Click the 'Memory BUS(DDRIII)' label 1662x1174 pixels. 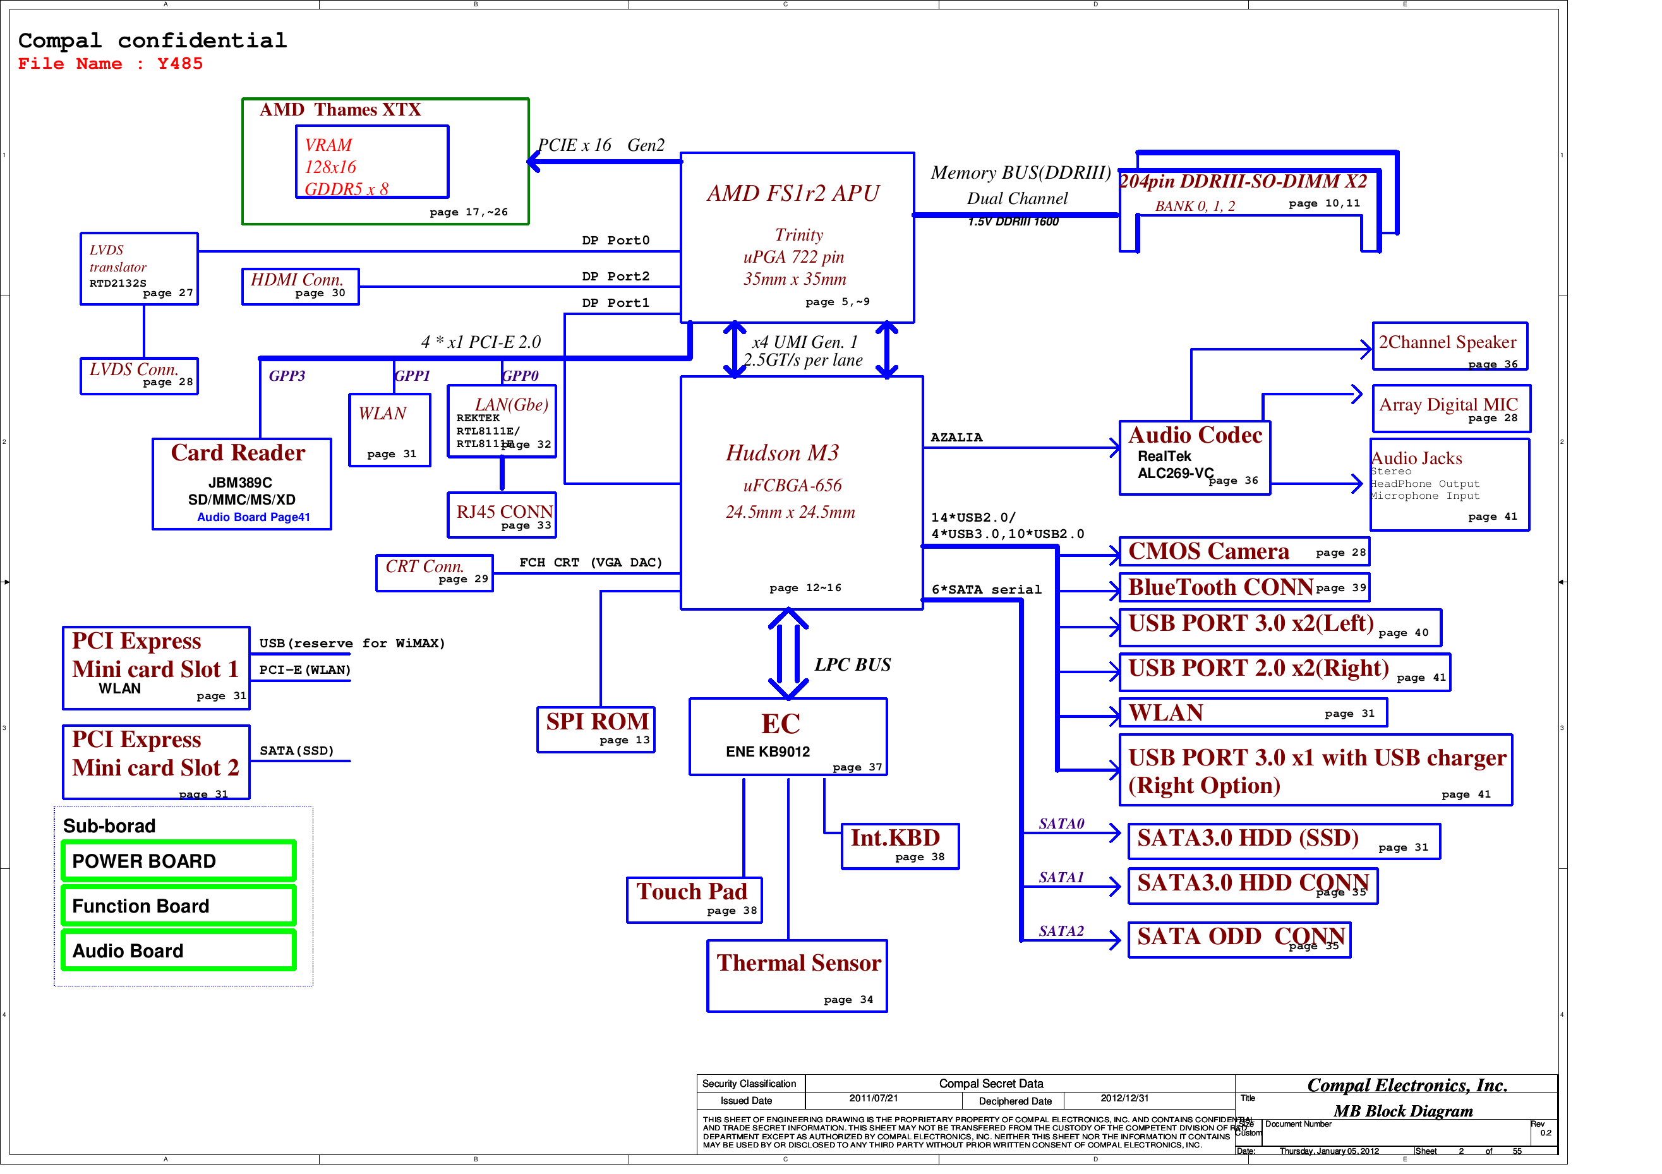pyautogui.click(x=1021, y=173)
